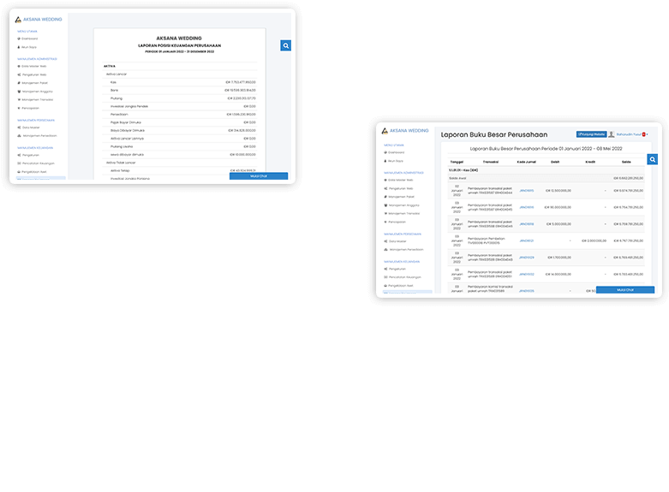This screenshot has height=492, width=669.
Task: Click the Kunjungi Website button
Action: [591, 134]
